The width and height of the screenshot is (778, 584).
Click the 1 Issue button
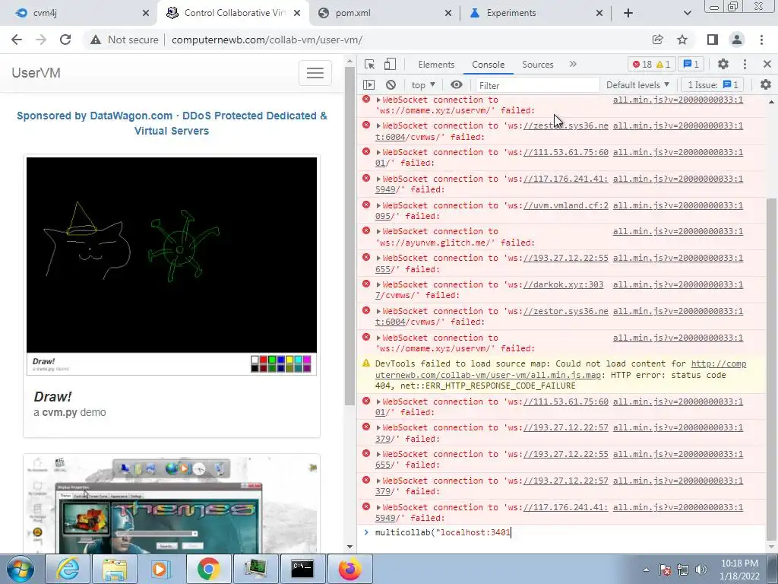coord(713,85)
